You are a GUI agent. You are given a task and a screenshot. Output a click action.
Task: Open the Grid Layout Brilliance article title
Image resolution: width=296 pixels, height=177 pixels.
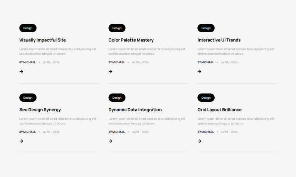[219, 110]
